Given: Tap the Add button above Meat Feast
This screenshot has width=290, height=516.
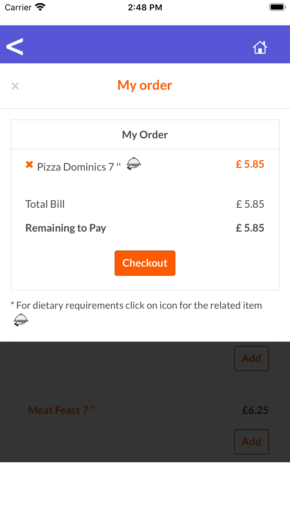Looking at the screenshot, I should 251,358.
